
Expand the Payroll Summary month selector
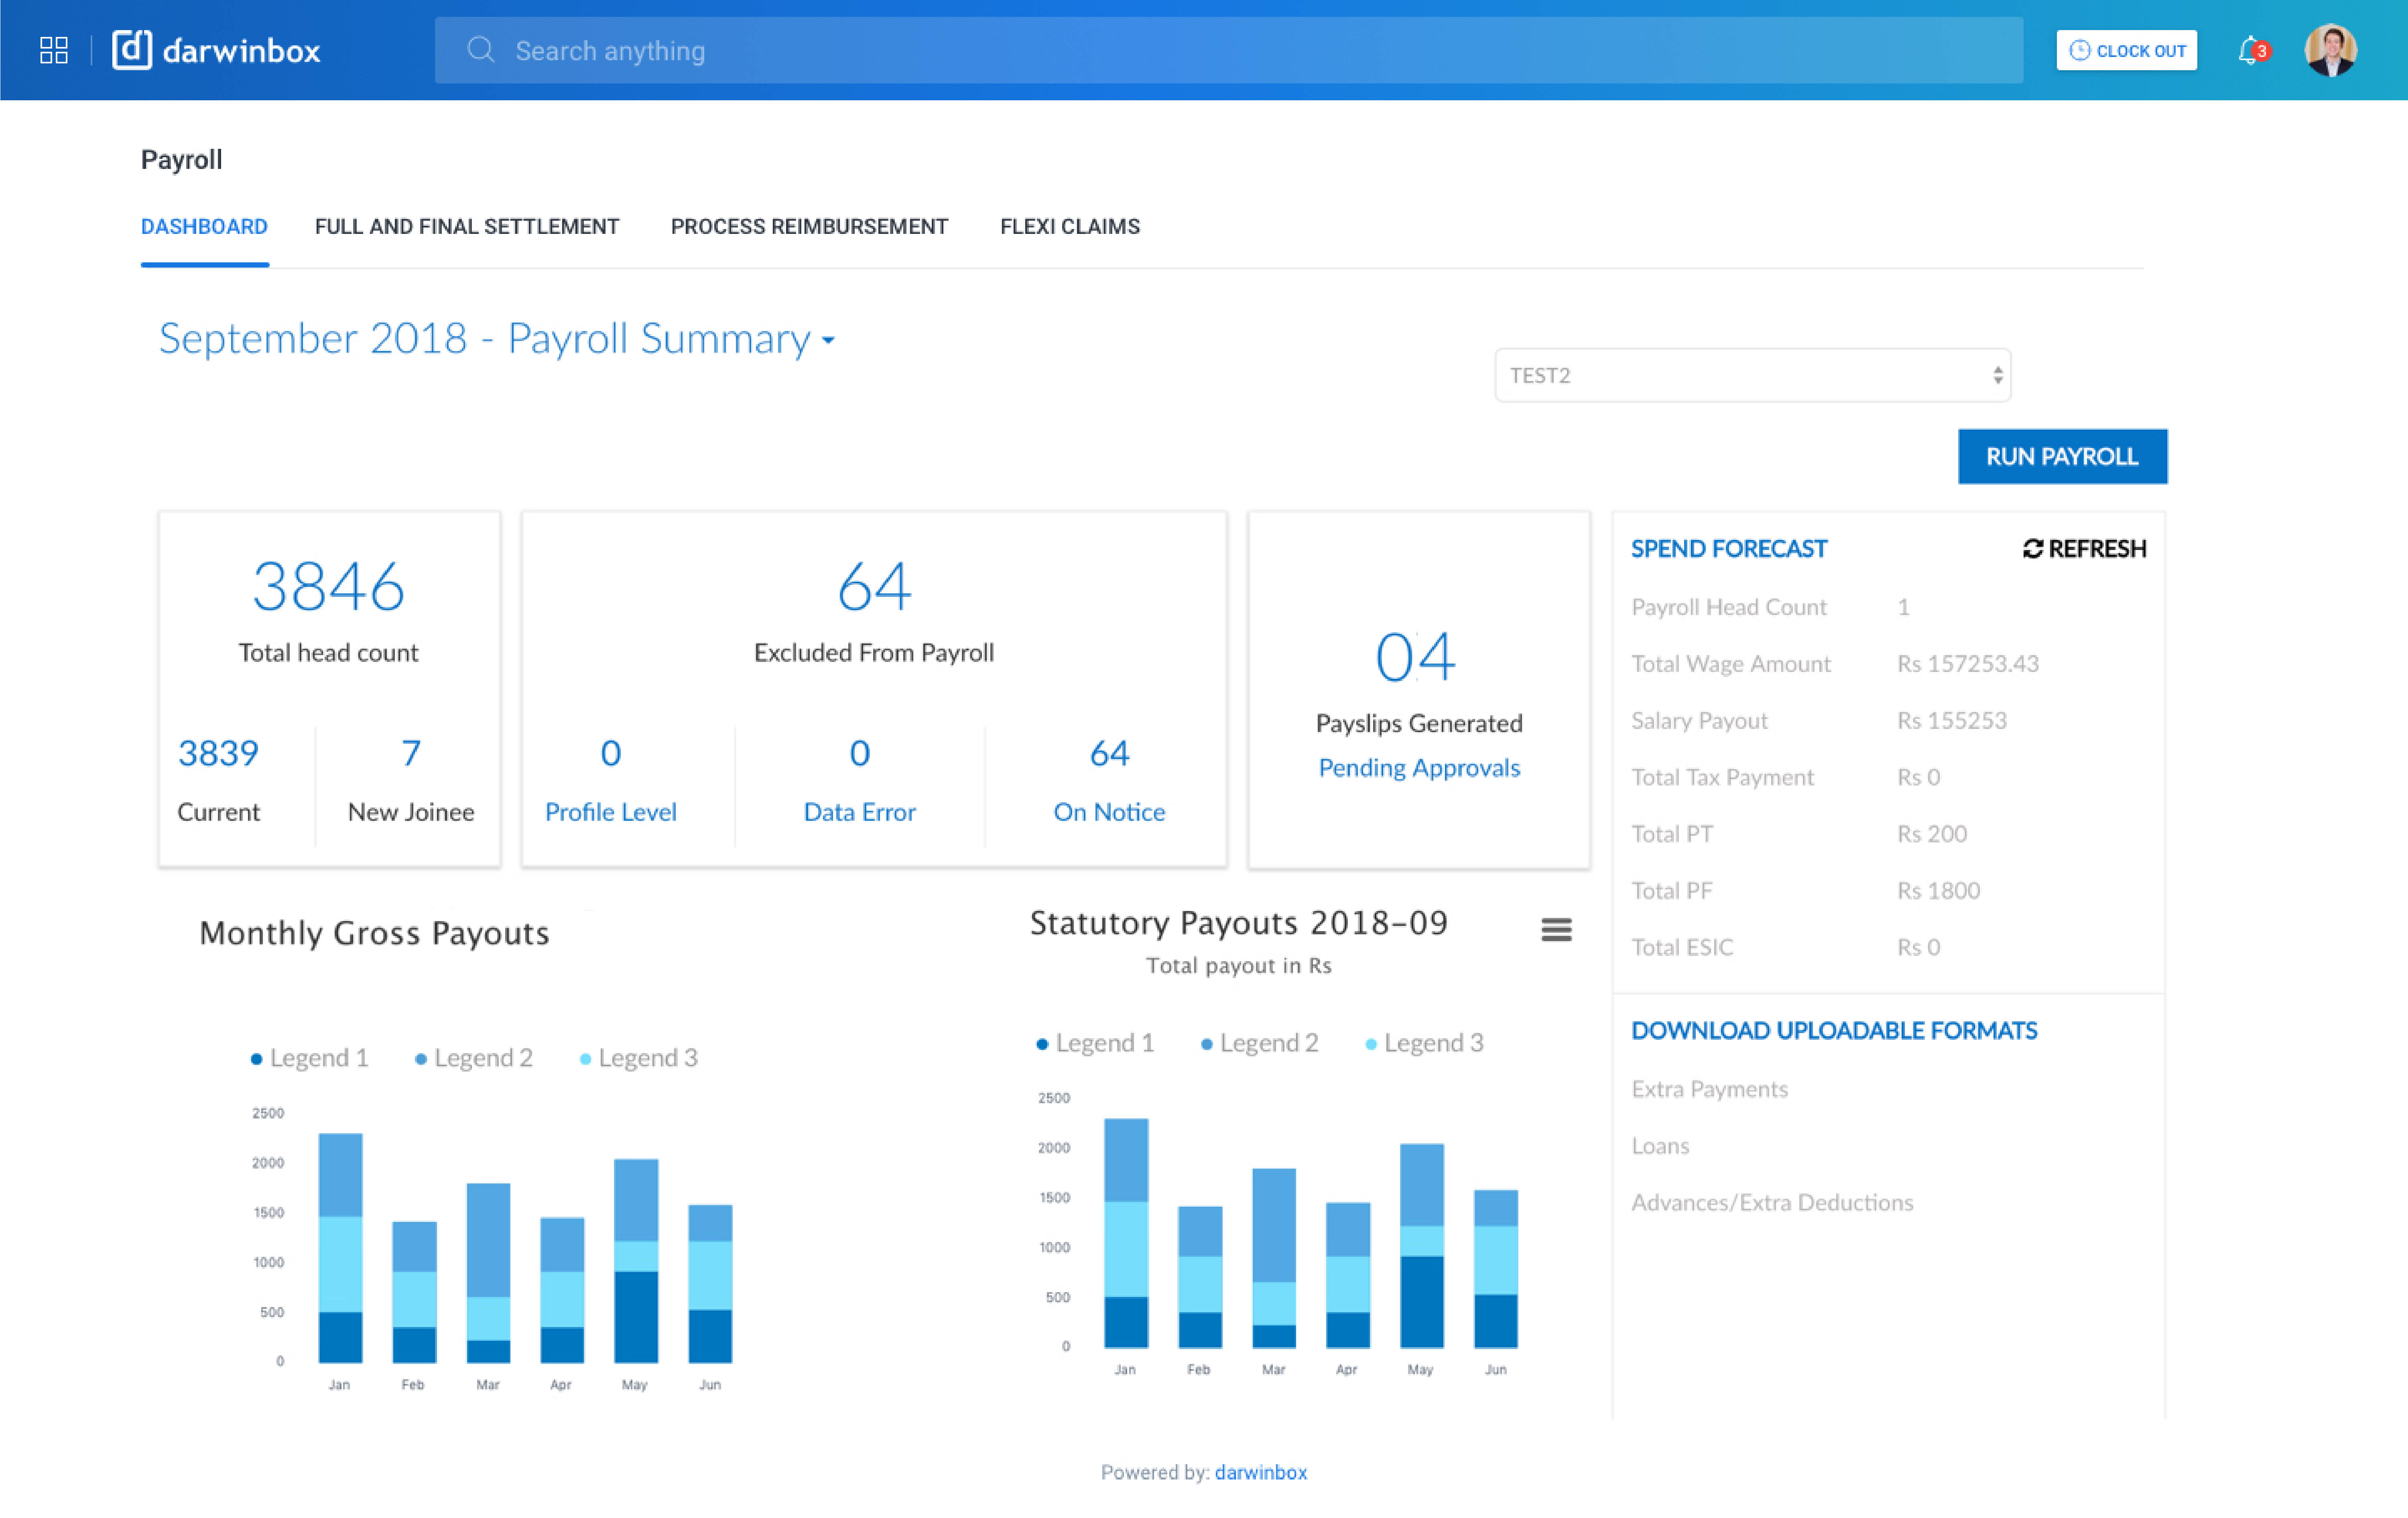(827, 340)
